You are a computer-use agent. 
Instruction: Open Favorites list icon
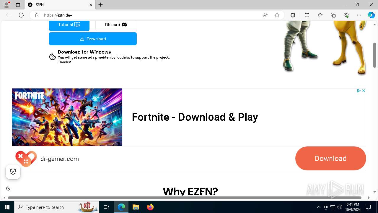pos(320,15)
